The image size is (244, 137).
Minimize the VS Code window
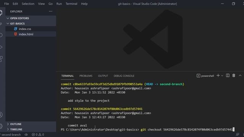[x=223, y=4]
